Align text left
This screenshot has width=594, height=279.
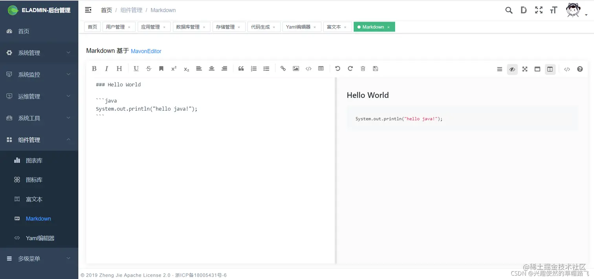coord(199,69)
